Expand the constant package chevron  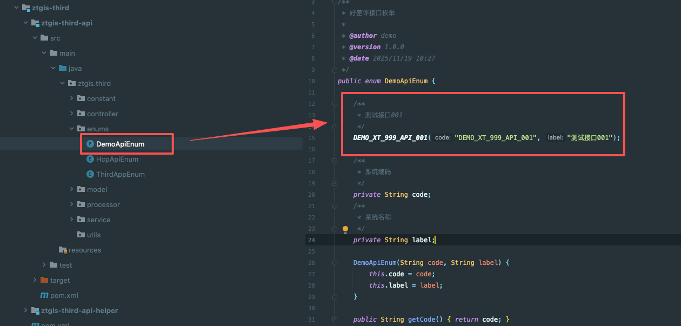pyautogui.click(x=72, y=99)
